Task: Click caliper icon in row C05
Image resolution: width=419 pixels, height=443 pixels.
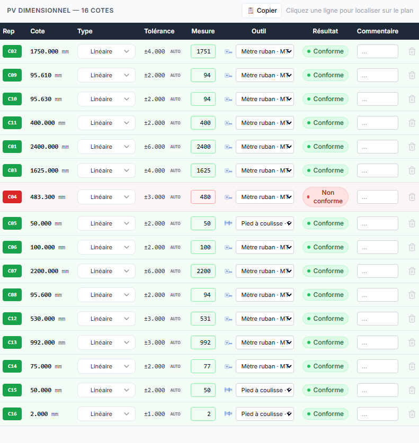Action: (x=228, y=223)
